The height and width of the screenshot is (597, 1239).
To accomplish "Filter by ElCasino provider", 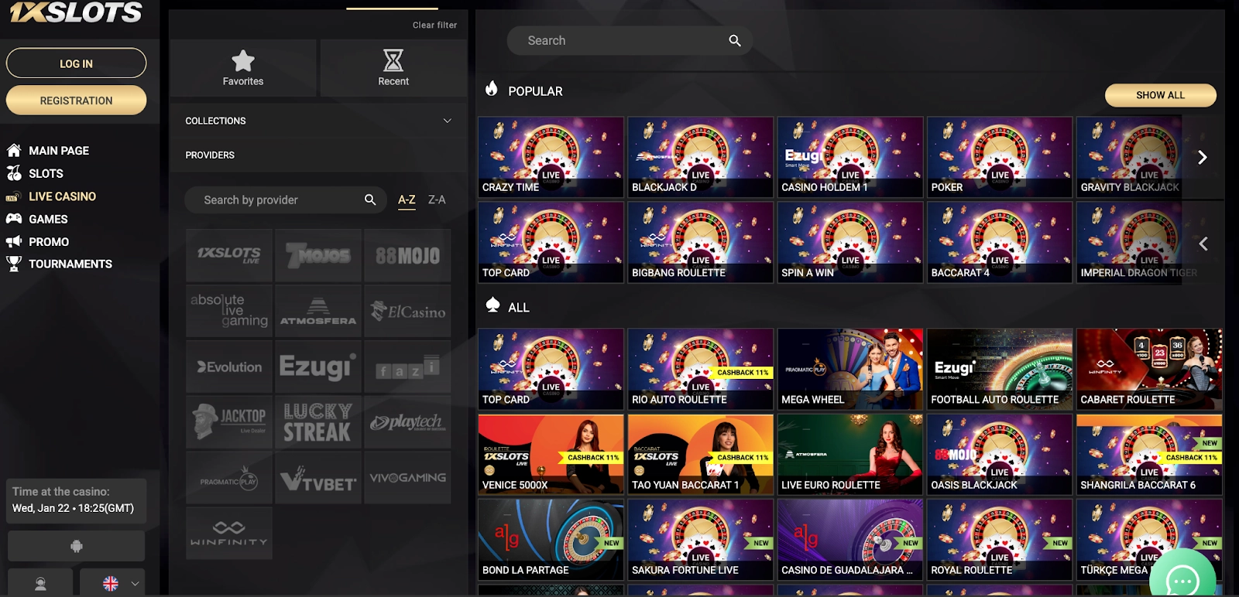I will pos(407,311).
